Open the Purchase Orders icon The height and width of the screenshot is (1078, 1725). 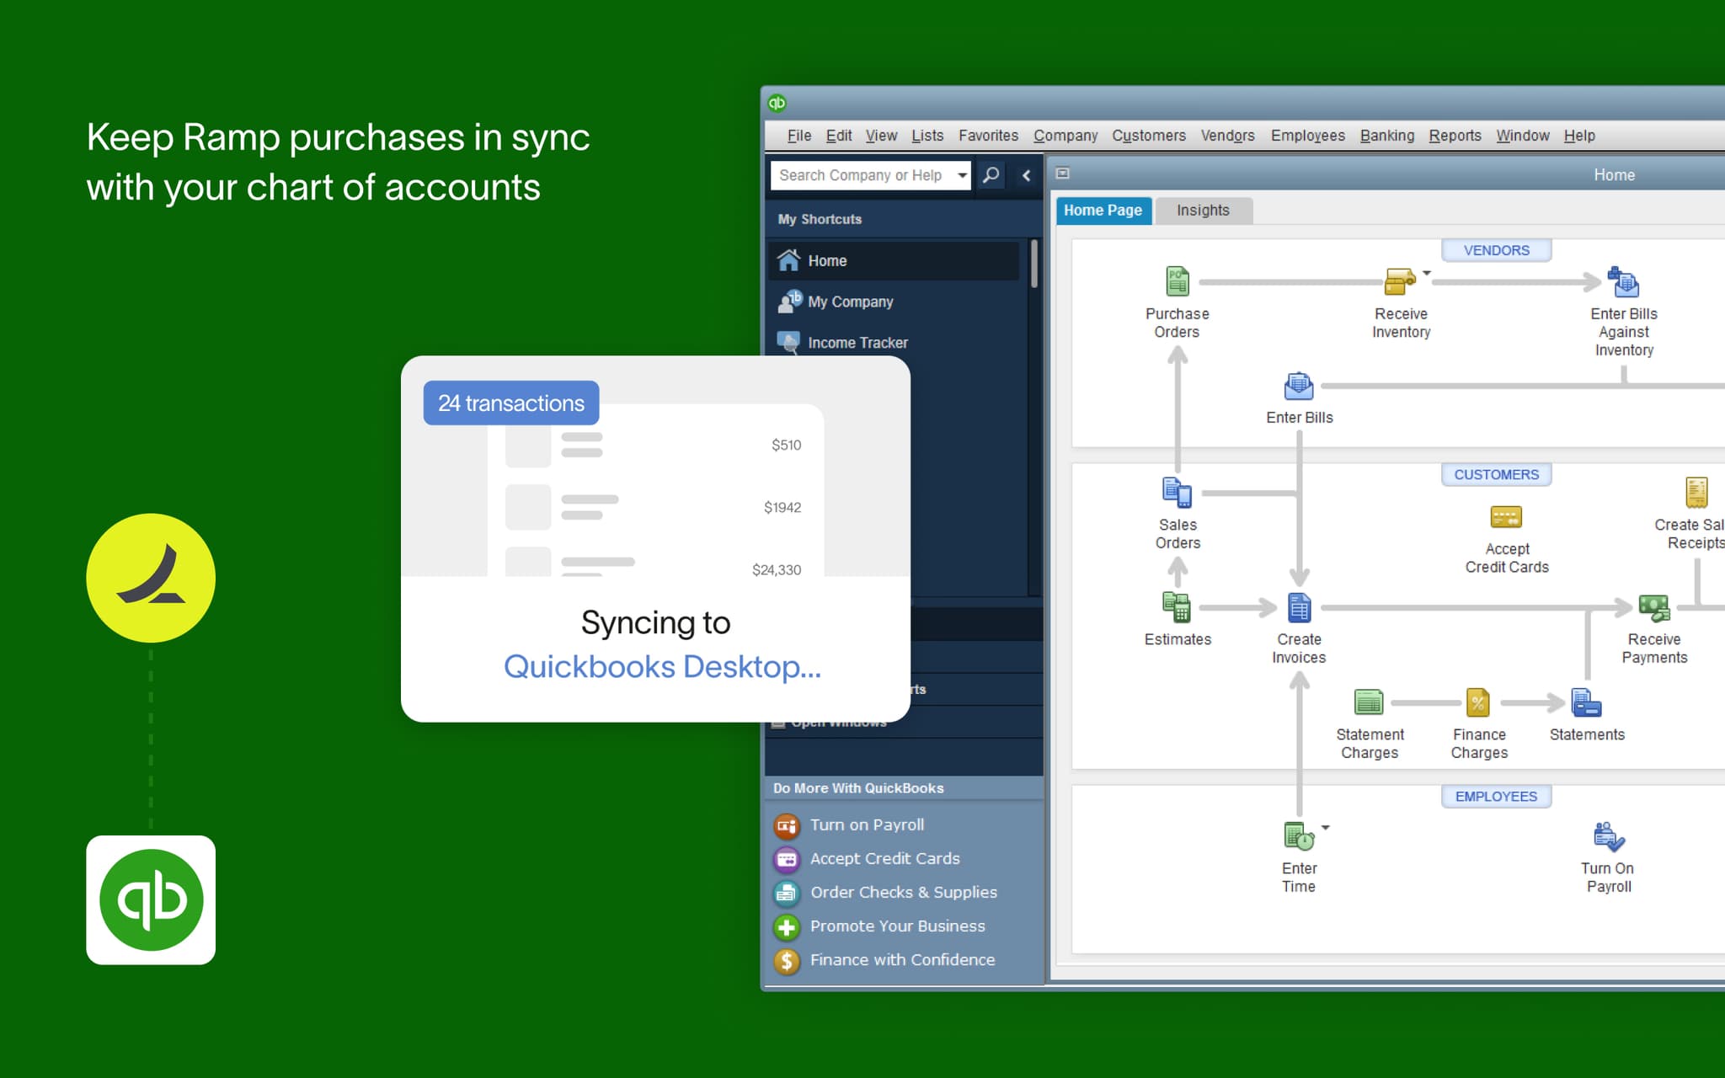pos(1177,280)
